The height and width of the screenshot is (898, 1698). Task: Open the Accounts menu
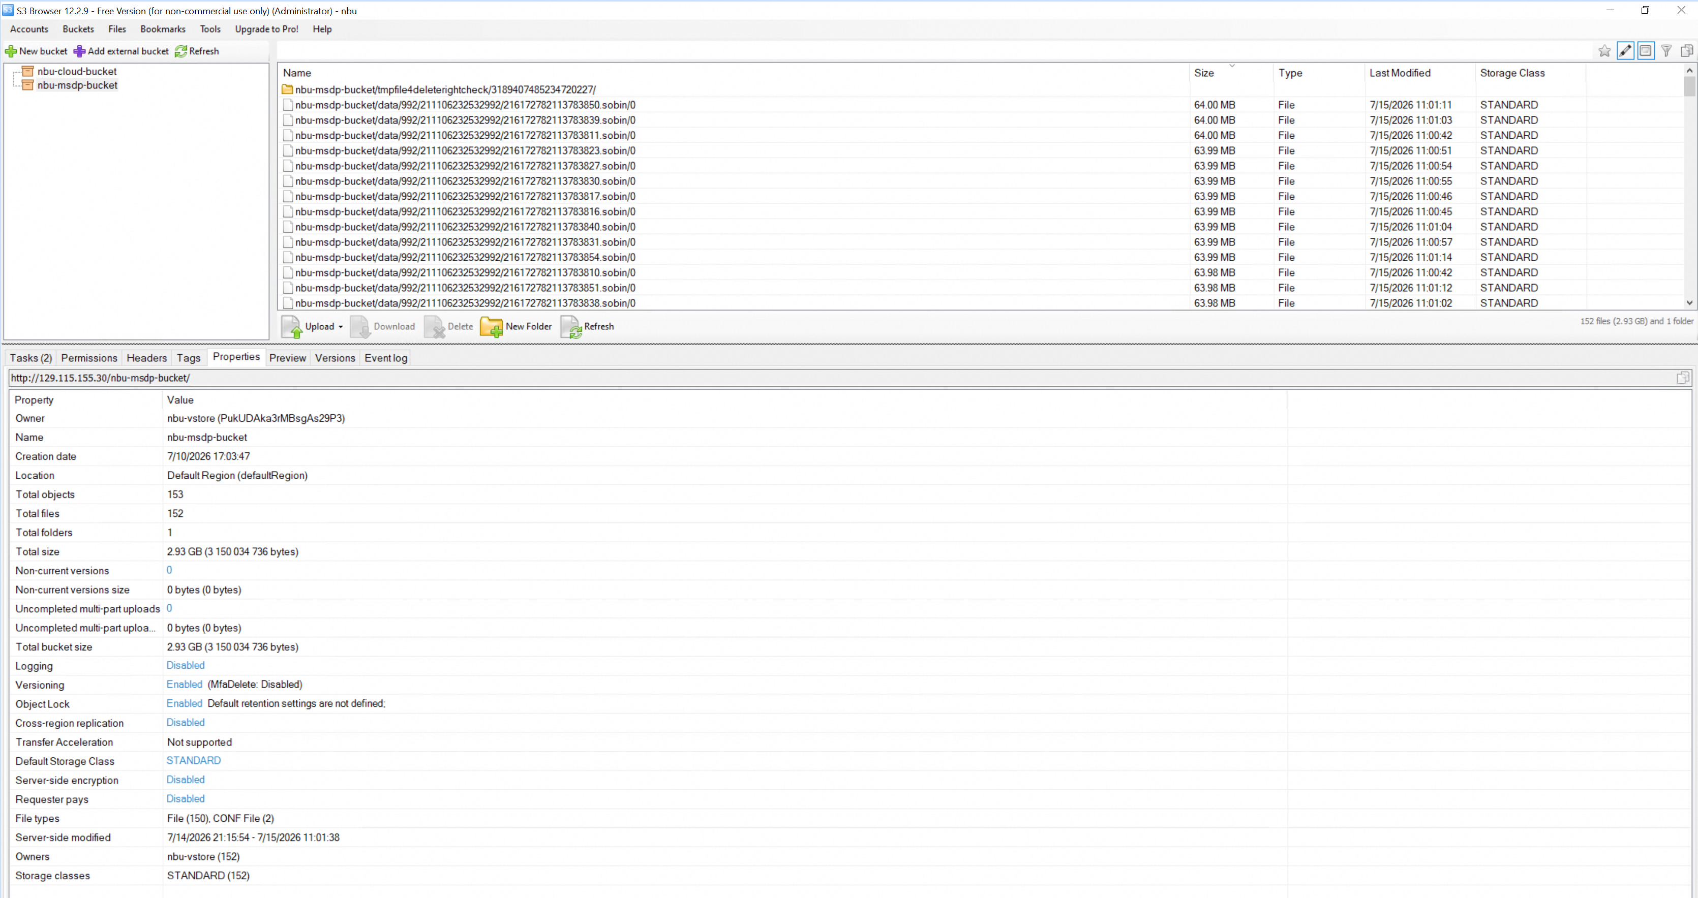[x=29, y=29]
